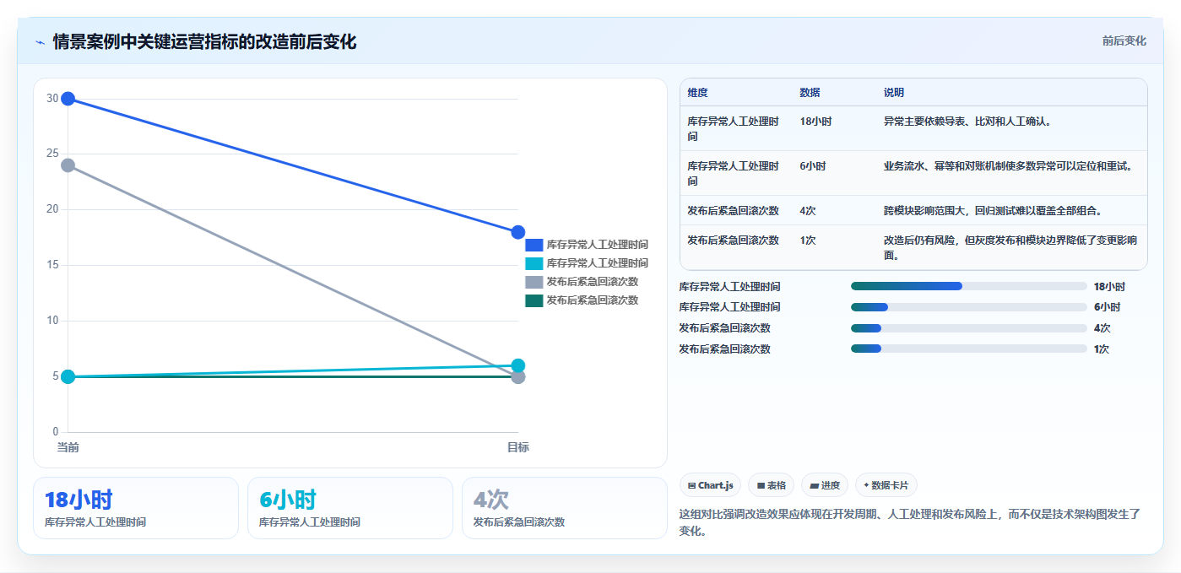Viewport: 1181px width, 573px height.
Task: Click the dark green legend color swatch
Action: click(534, 300)
